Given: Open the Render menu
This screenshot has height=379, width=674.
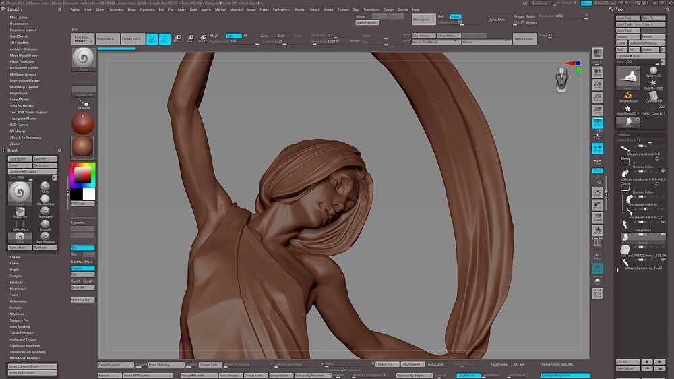Looking at the screenshot, I should click(x=301, y=9).
